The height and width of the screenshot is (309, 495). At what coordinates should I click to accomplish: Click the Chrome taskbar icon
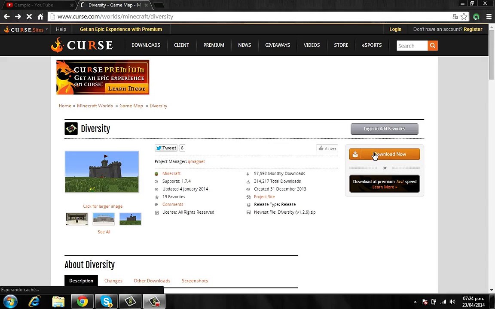point(82,302)
